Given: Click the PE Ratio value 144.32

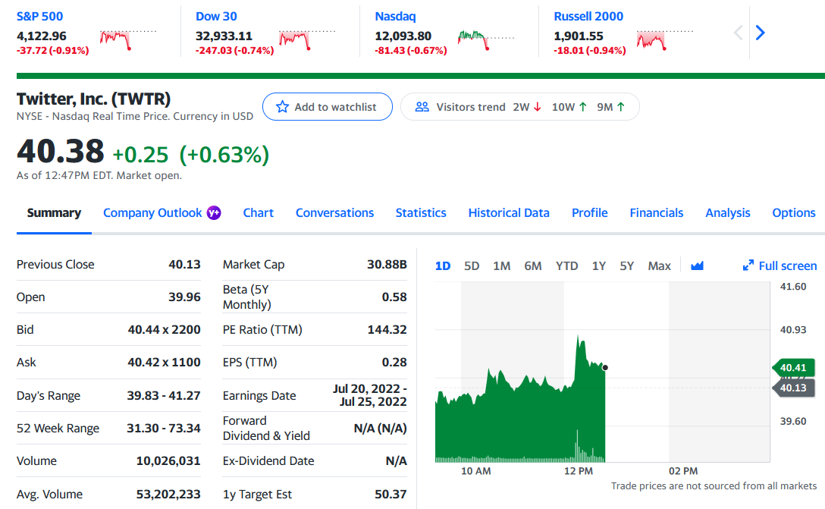Looking at the screenshot, I should [387, 329].
